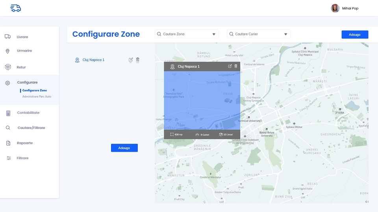Image resolution: width=378 pixels, height=212 pixels.
Task: Select the Configurare menu item
Action: 27,82
